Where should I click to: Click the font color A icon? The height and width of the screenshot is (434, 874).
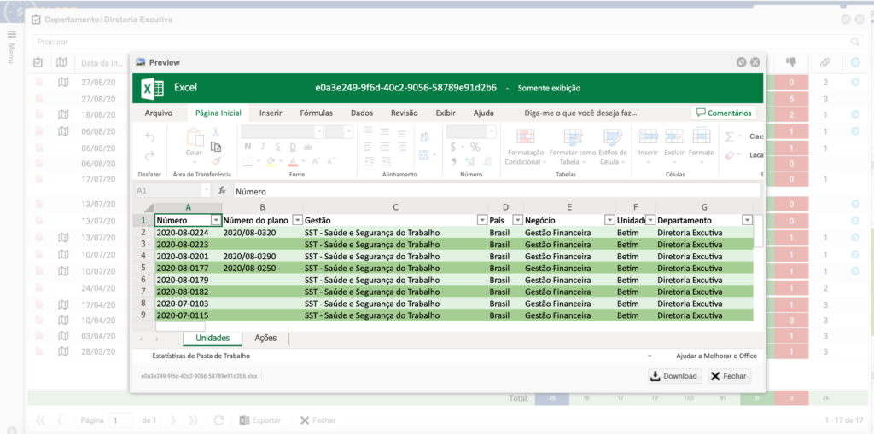click(x=293, y=161)
